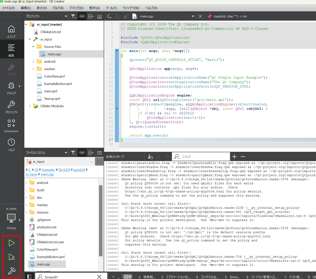The width and height of the screenshot is (316, 279).
Task: Click the green Run button
Action: click(x=12, y=243)
